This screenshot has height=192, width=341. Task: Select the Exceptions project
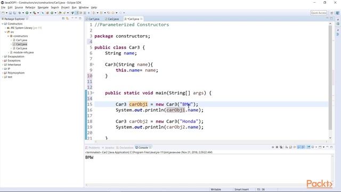tap(14, 60)
